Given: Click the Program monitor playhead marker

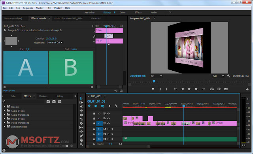Looking at the screenshot, I should click(154, 81).
